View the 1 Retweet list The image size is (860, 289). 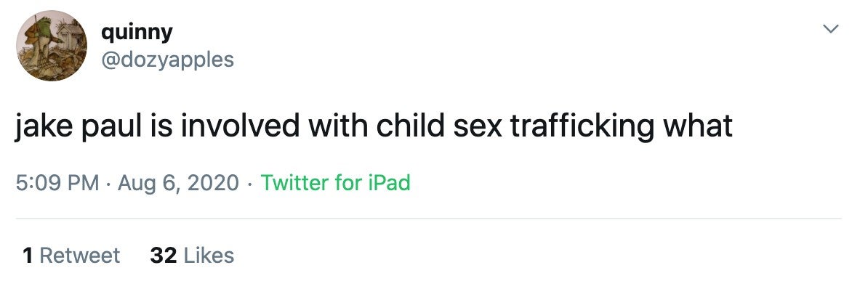71,256
